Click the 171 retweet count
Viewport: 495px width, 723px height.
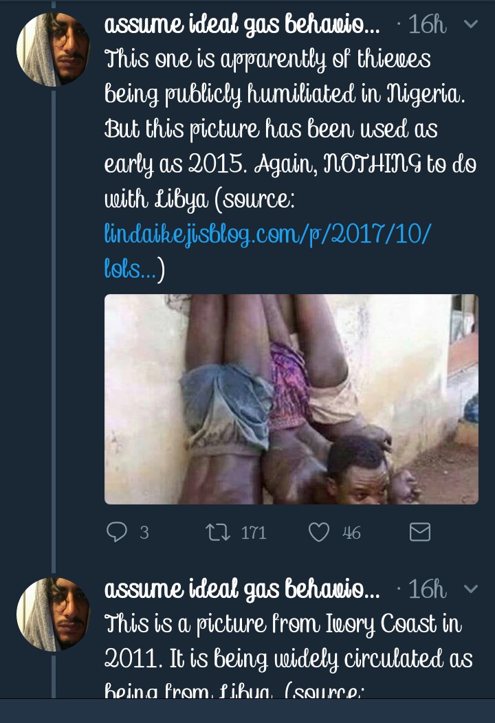[254, 533]
